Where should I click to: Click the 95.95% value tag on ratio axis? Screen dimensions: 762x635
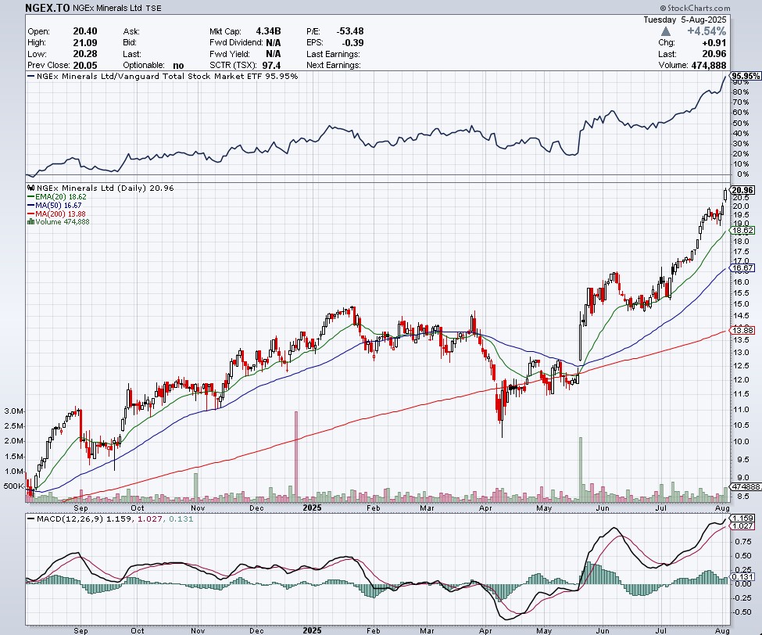746,76
